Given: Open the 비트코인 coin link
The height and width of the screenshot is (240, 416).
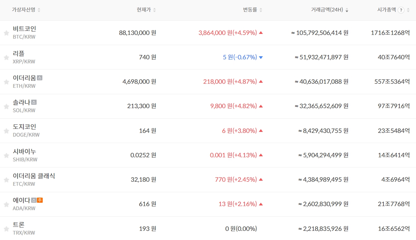Looking at the screenshot, I should pos(24,29).
